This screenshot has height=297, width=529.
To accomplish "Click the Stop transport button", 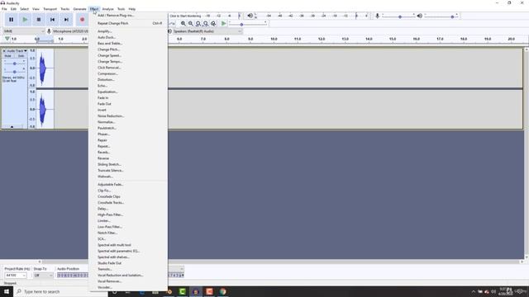I will pos(39,20).
